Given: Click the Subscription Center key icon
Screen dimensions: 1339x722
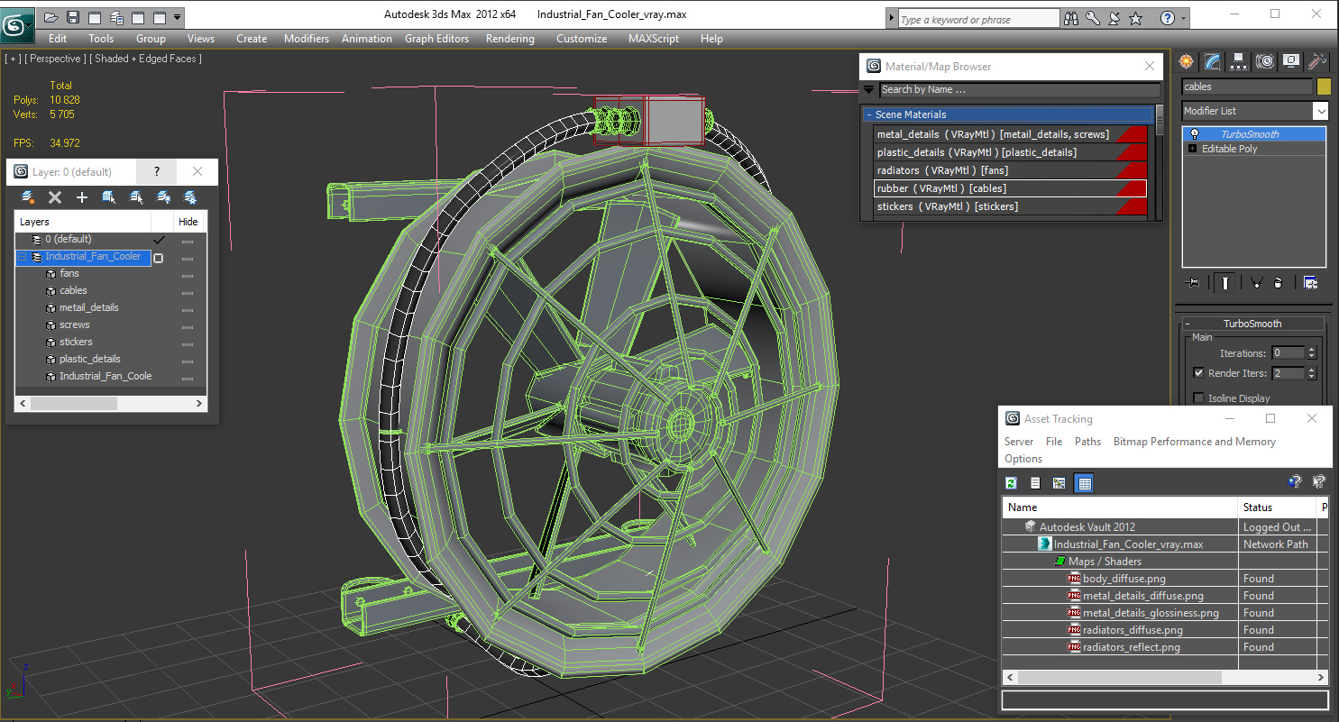Looking at the screenshot, I should pyautogui.click(x=1093, y=18).
